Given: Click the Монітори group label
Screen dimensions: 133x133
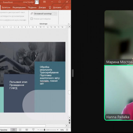Looking at the screenshot, I should click(43, 24).
